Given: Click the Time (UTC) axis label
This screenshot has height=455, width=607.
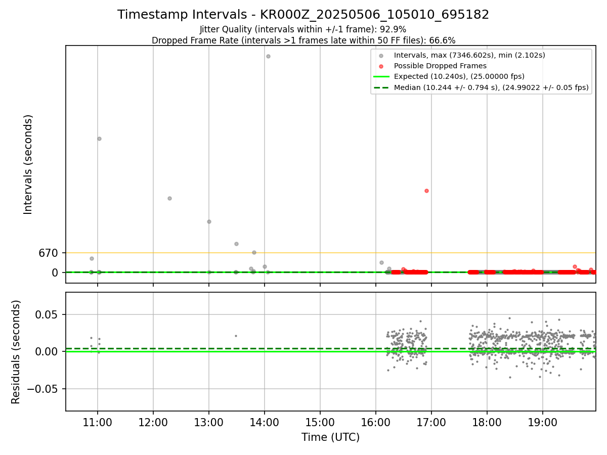Looking at the screenshot, I should pyautogui.click(x=330, y=437).
